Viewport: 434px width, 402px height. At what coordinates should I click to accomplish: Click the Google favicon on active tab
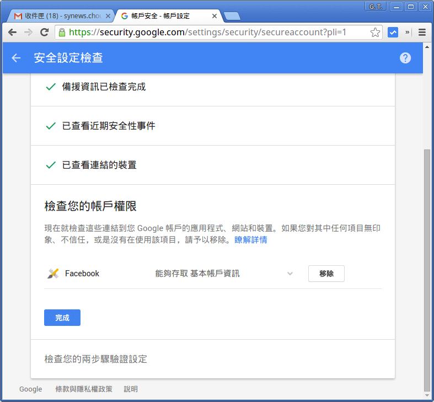(x=125, y=16)
